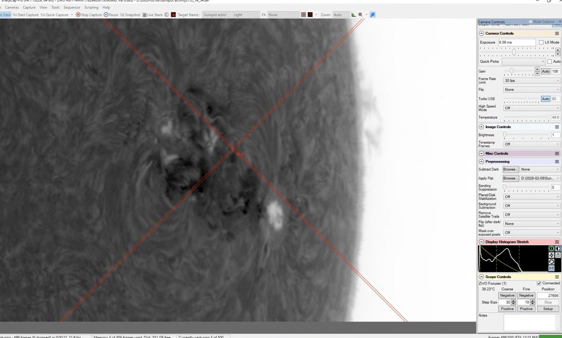Click the Quick Capture toolbar button
Screen dimensions: 562x338
[54, 15]
